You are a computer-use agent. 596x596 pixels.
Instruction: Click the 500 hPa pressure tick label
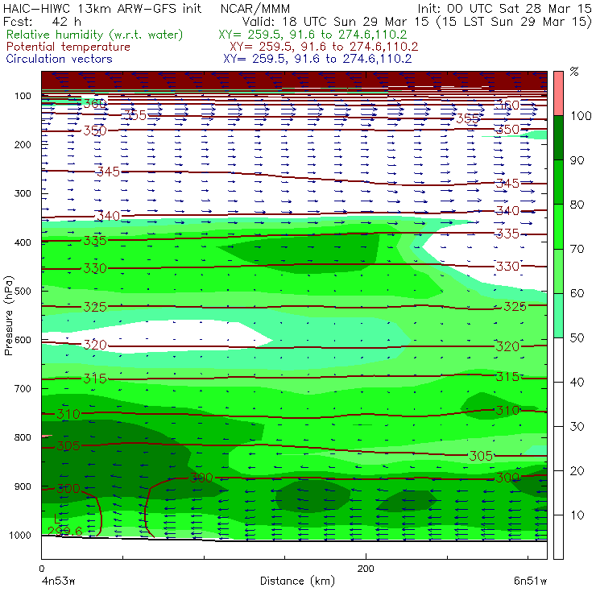[x=23, y=291]
